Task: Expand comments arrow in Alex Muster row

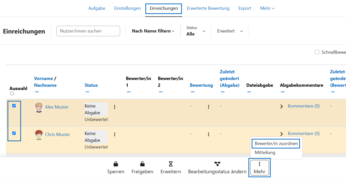Action: point(282,106)
